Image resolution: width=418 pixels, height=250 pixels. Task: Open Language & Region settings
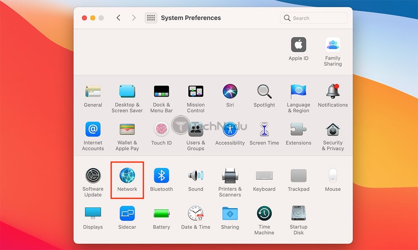click(298, 91)
